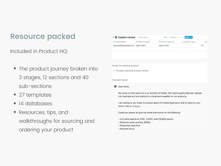Select Template (existing product script)

point(132,71)
